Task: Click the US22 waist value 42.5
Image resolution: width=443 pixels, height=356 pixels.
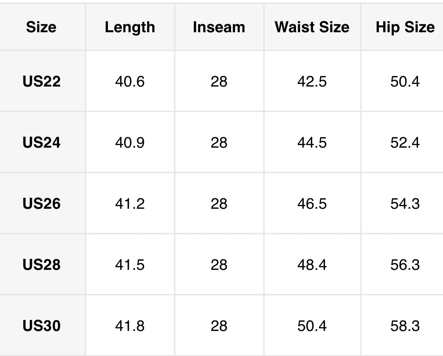Action: [x=312, y=81]
